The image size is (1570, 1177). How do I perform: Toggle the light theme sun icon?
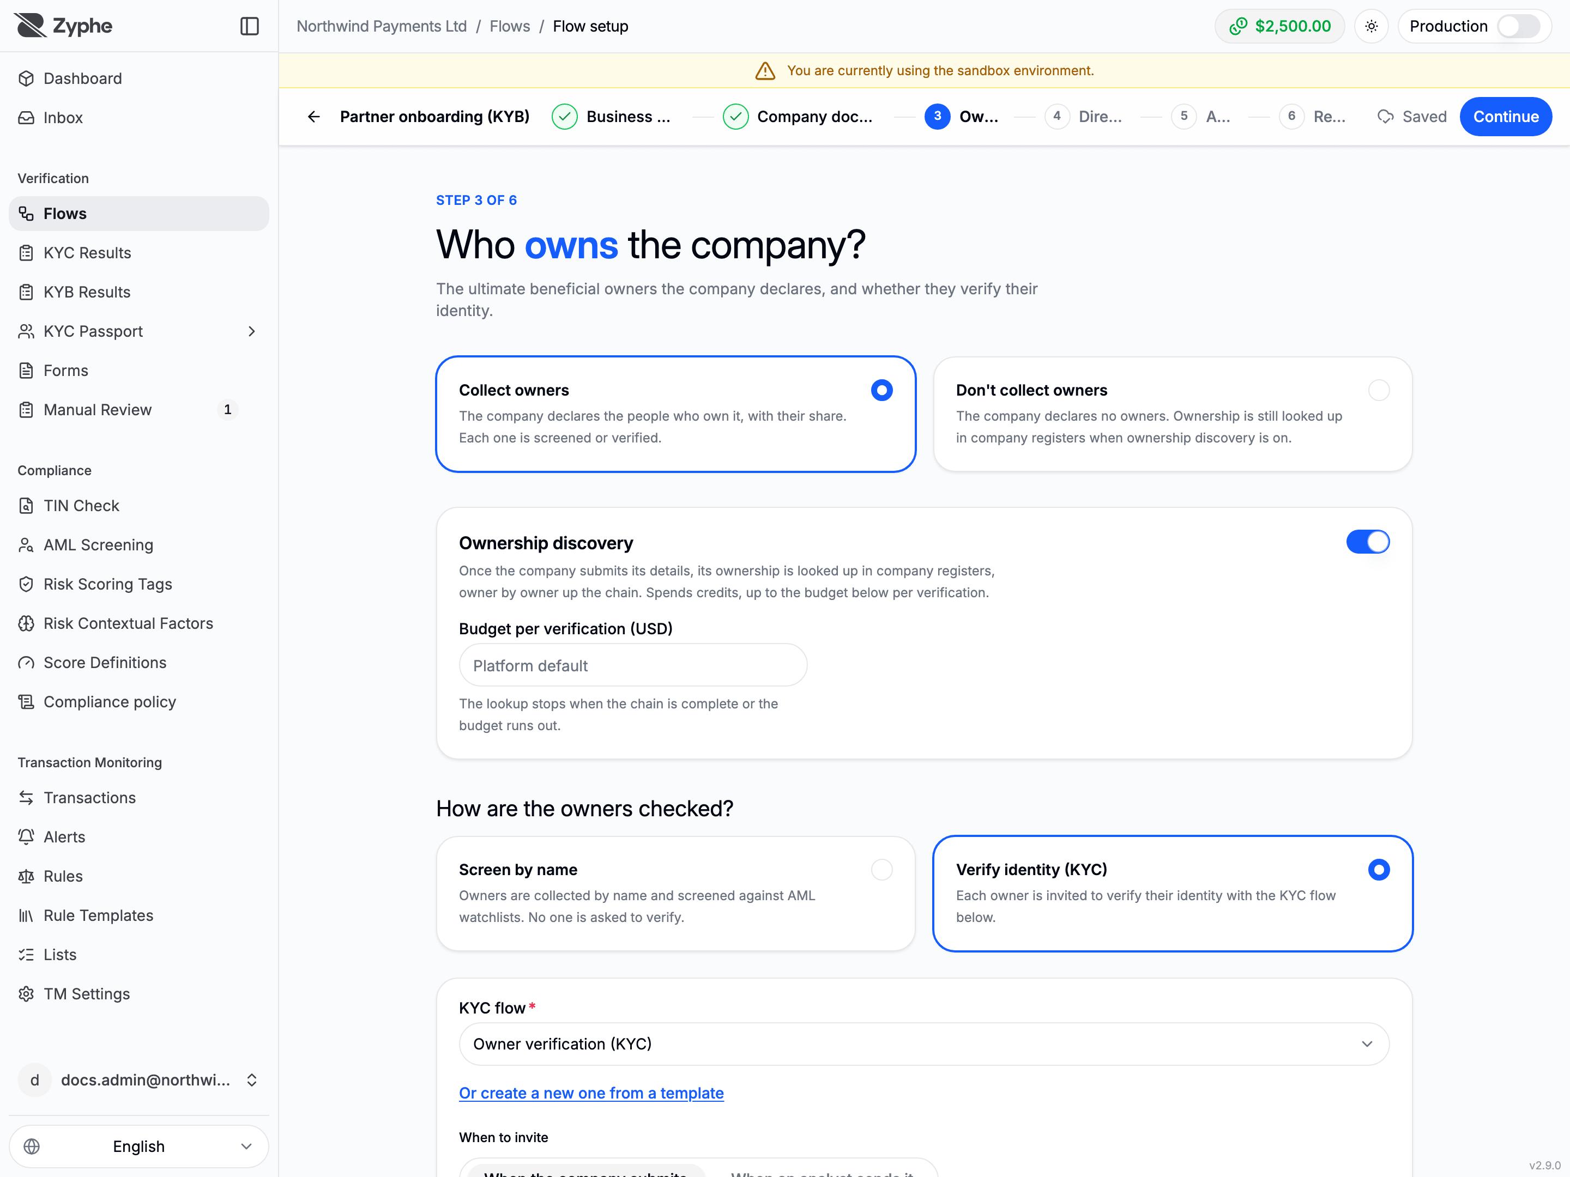tap(1371, 26)
